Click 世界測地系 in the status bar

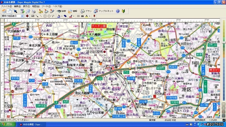200,120
